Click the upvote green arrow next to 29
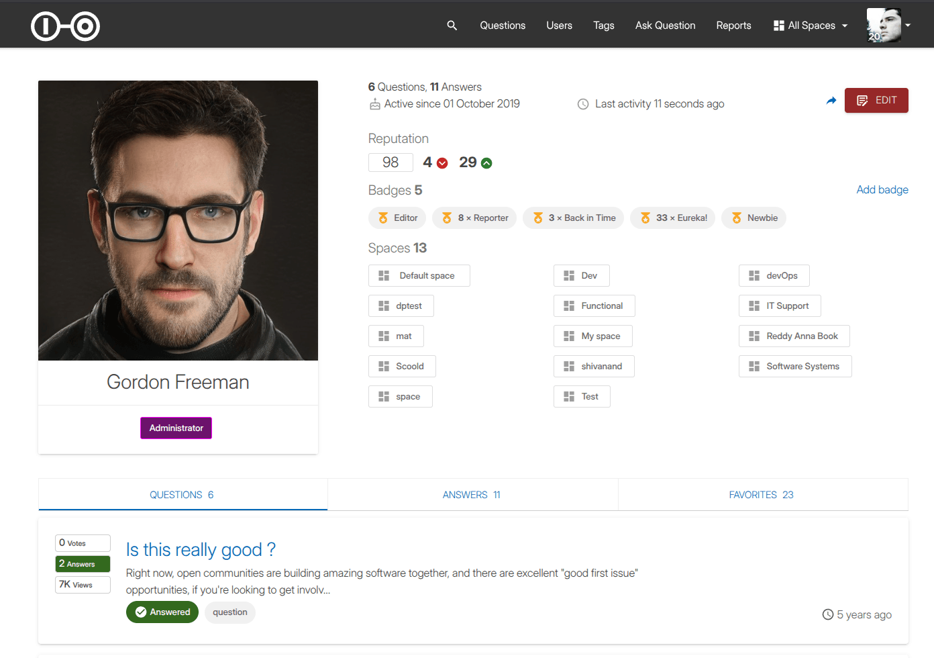934x658 pixels. [x=486, y=163]
